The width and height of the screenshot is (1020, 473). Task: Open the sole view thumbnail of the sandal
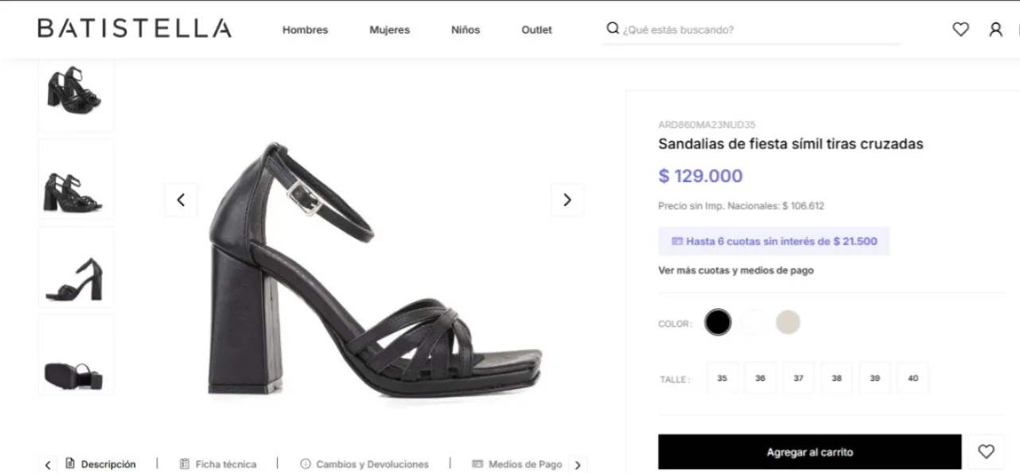(76, 354)
